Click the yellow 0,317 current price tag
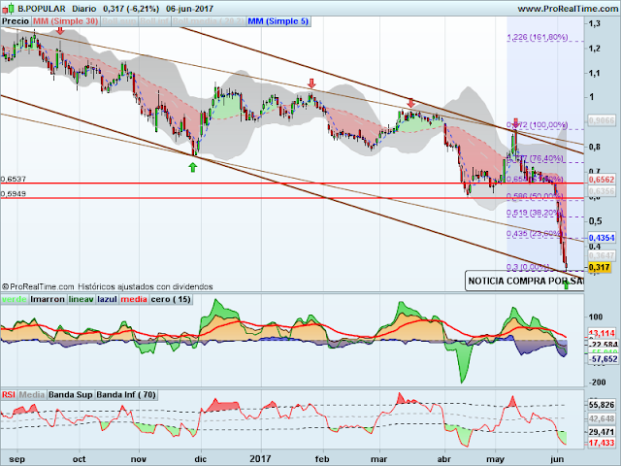Image resolution: width=621 pixels, height=466 pixels. 600,268
